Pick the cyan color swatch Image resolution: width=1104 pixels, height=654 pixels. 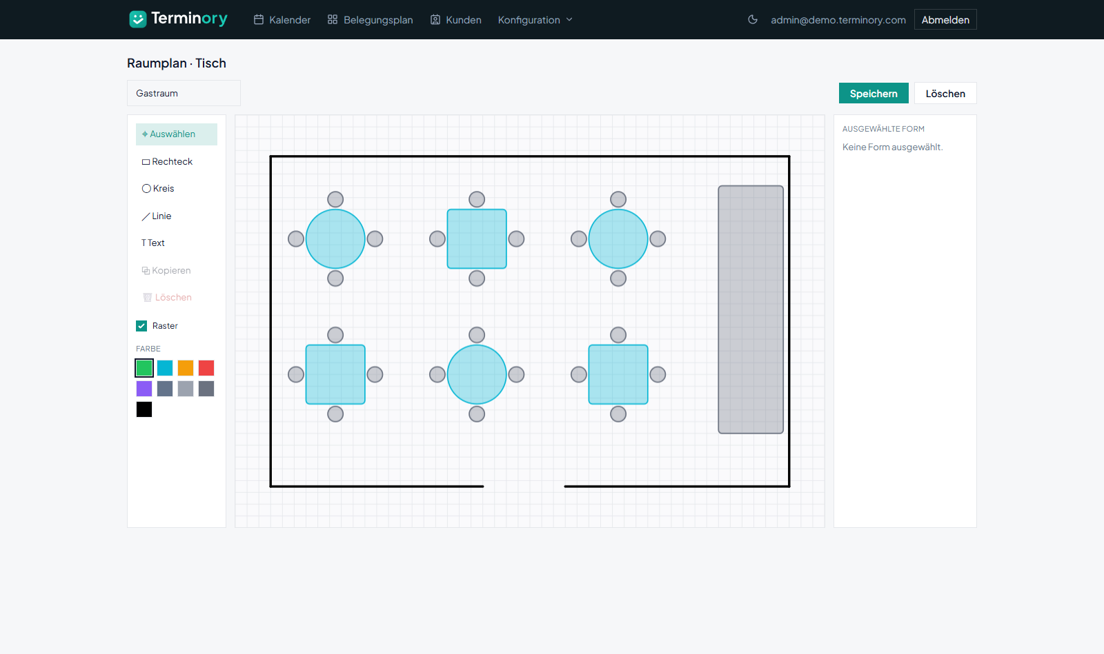[165, 368]
